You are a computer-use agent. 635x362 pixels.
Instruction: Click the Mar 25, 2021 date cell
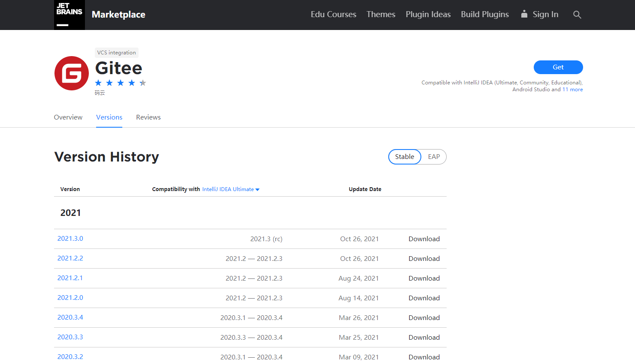pos(359,338)
